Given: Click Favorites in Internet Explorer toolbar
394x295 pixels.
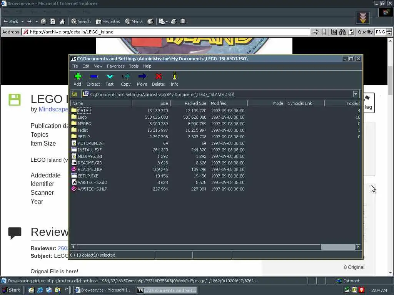Looking at the screenshot, I should pos(108,22).
